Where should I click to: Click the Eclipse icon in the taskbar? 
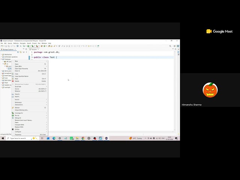click(x=106, y=138)
